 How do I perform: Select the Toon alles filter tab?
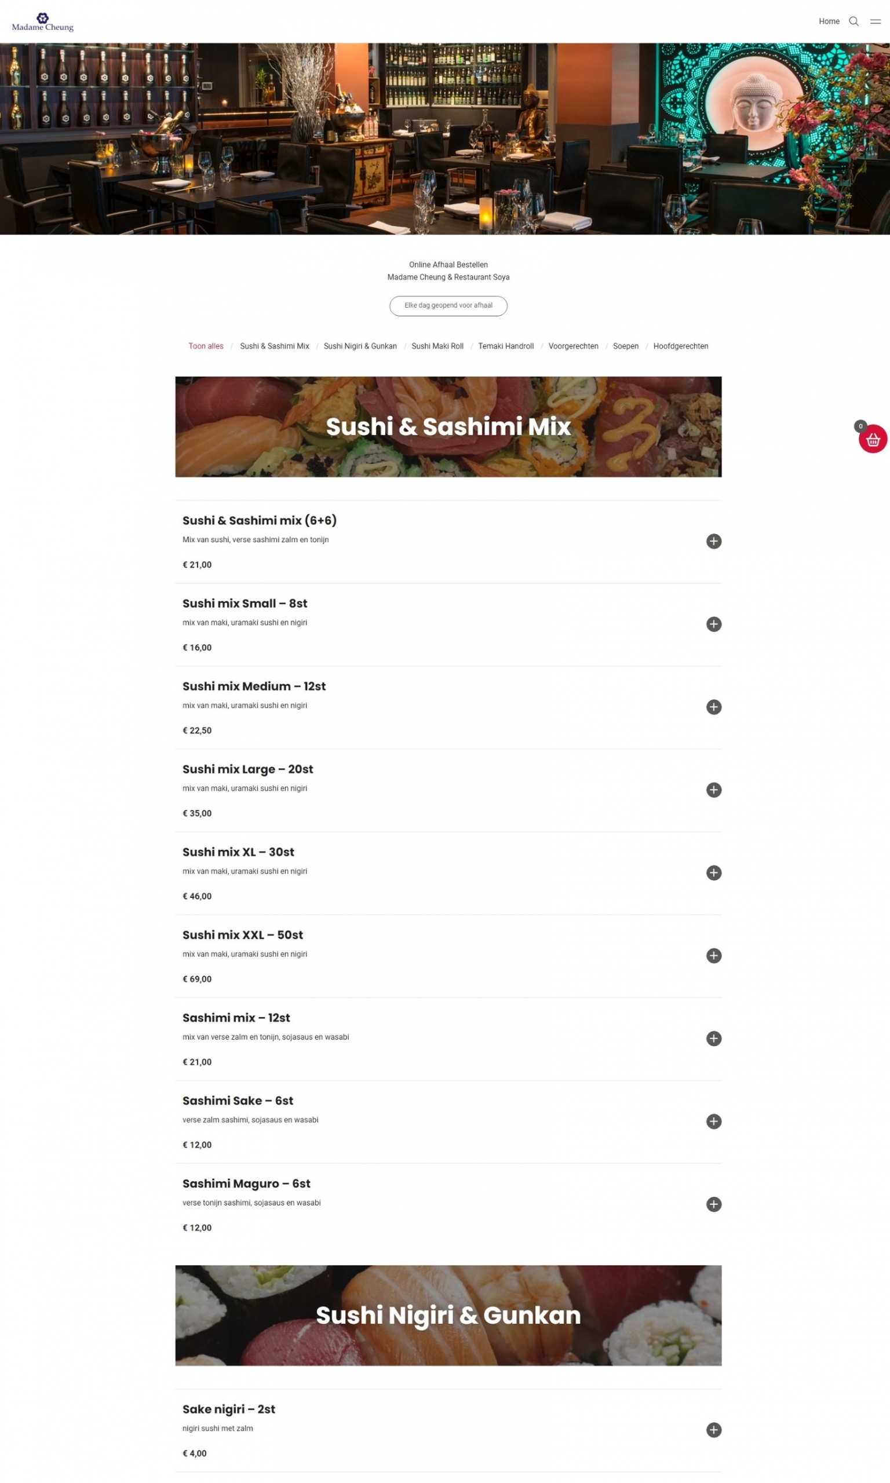coord(206,346)
